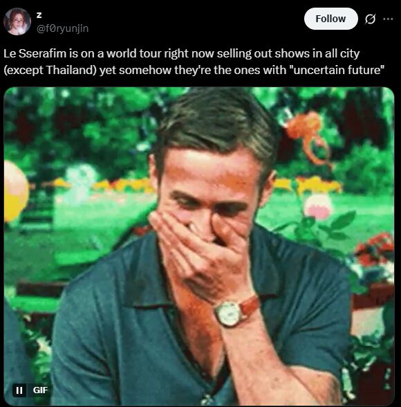Click the GIF badge label
Image resolution: width=401 pixels, height=407 pixels.
(x=40, y=390)
